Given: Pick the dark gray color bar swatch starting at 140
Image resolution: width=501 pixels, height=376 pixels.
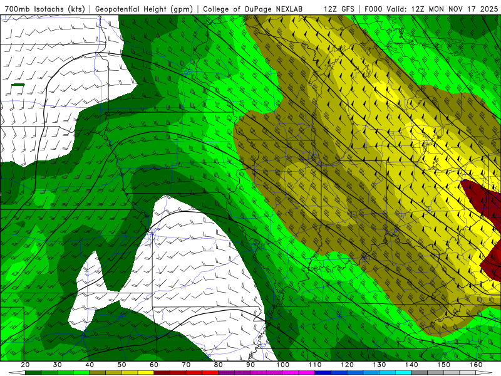Looking at the screenshot, I should [420, 373].
